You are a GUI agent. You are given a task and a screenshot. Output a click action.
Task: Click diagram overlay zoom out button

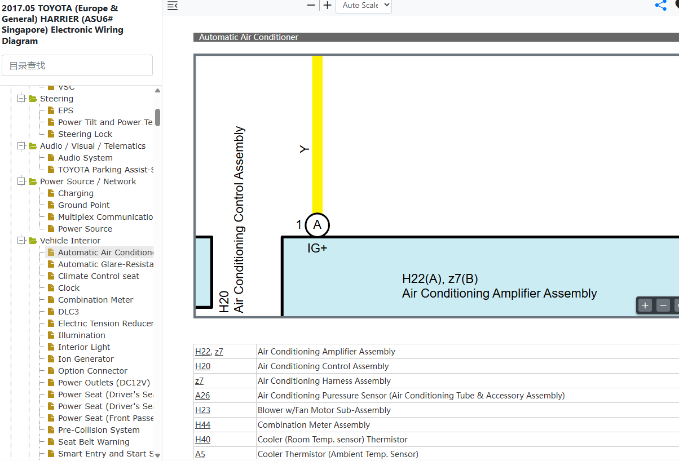(664, 305)
